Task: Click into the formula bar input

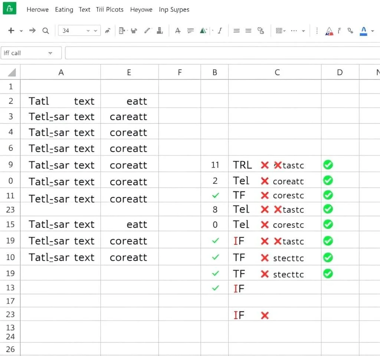Action: (223, 53)
